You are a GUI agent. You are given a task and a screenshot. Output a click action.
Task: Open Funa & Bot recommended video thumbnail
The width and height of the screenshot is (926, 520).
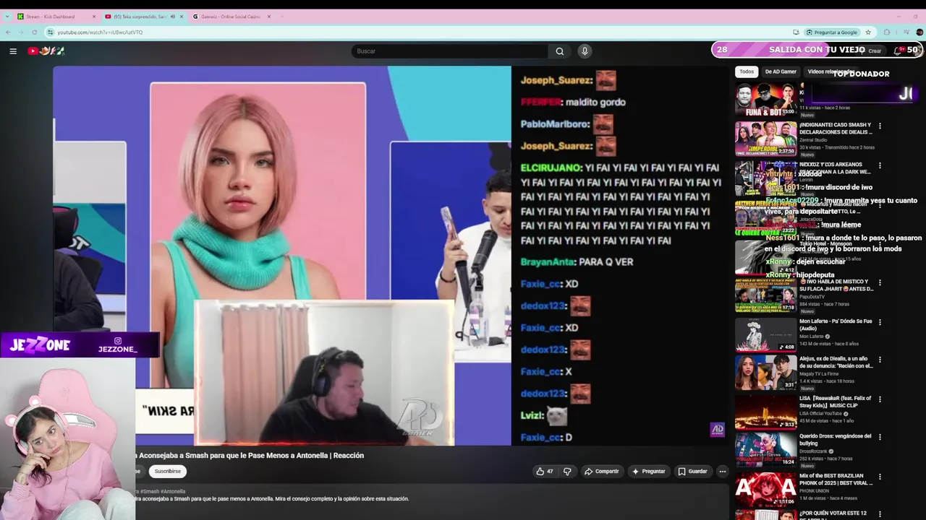click(x=765, y=99)
